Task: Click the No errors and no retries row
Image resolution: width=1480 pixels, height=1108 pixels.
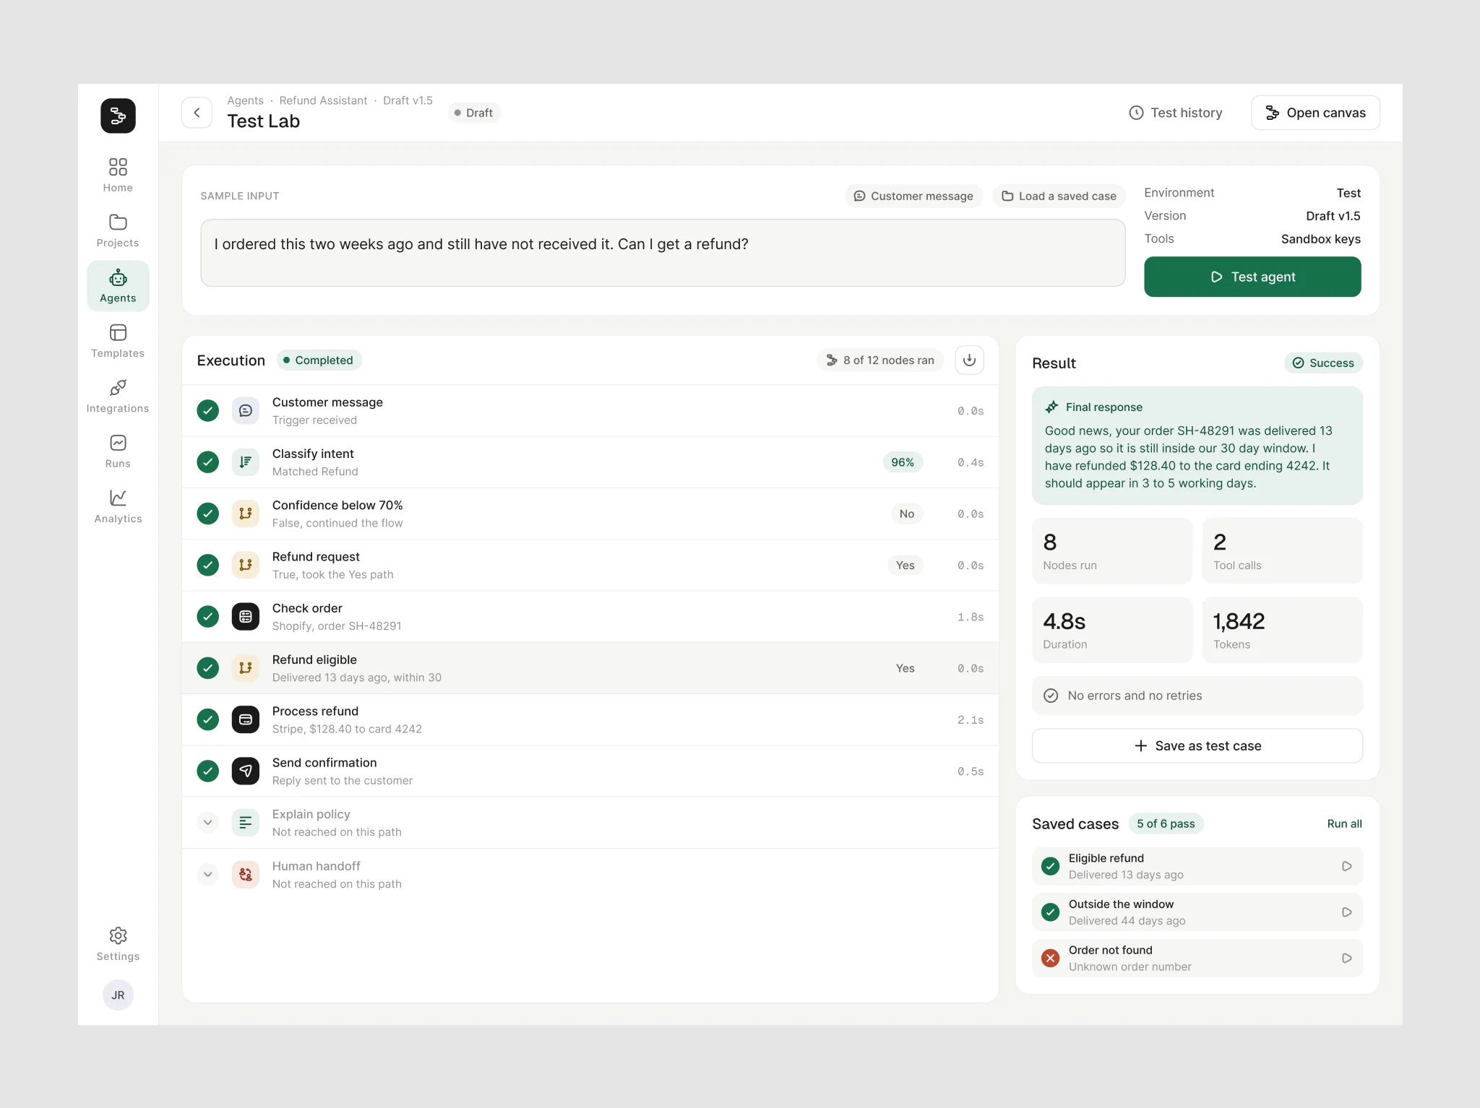Action: pos(1197,696)
